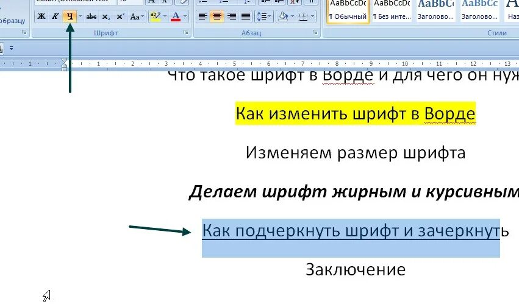The image size is (519, 307).
Task: Apply borders with the borders icon
Action: click(x=303, y=16)
